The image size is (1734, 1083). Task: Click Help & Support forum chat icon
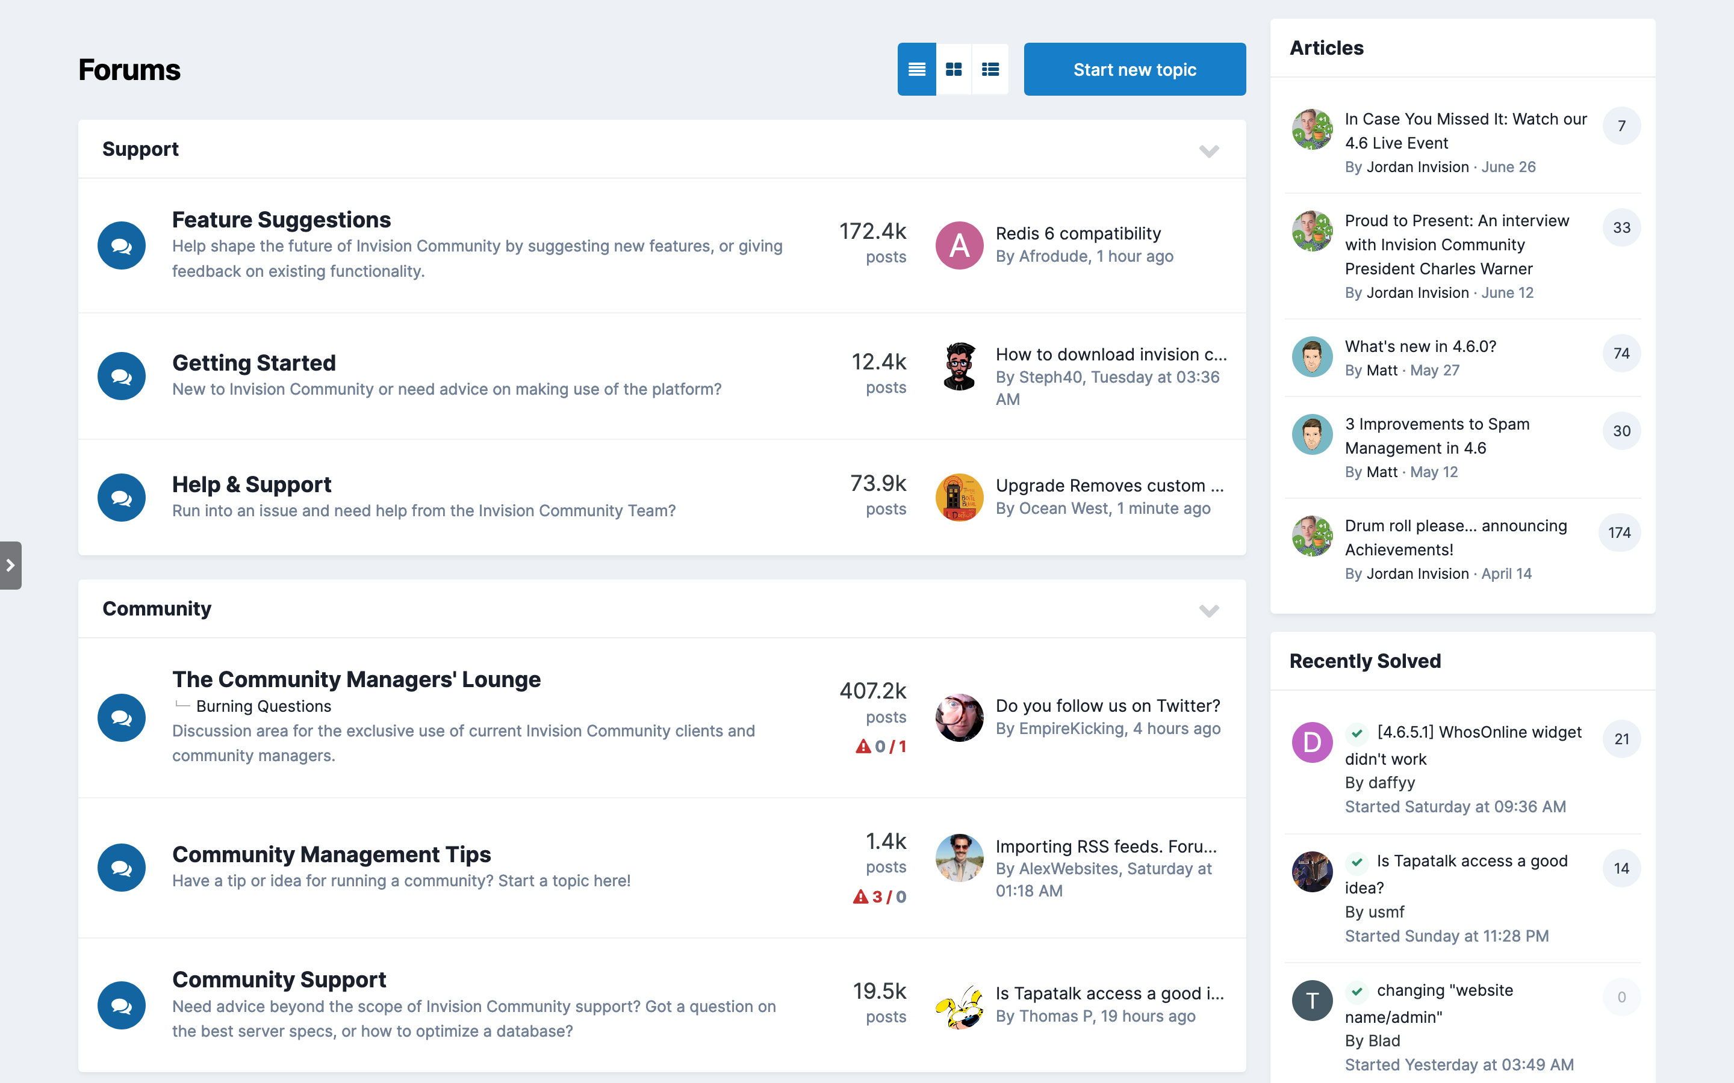[122, 498]
